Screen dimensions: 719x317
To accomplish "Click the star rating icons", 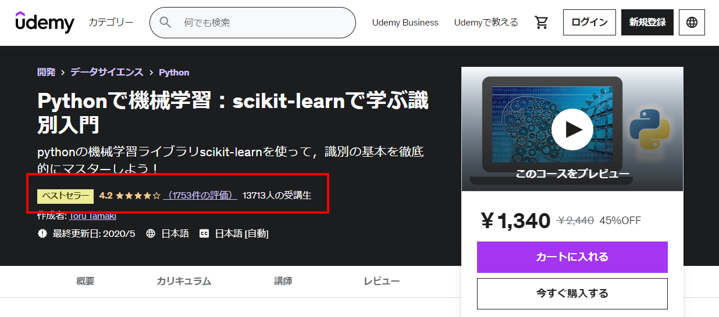I will 138,196.
